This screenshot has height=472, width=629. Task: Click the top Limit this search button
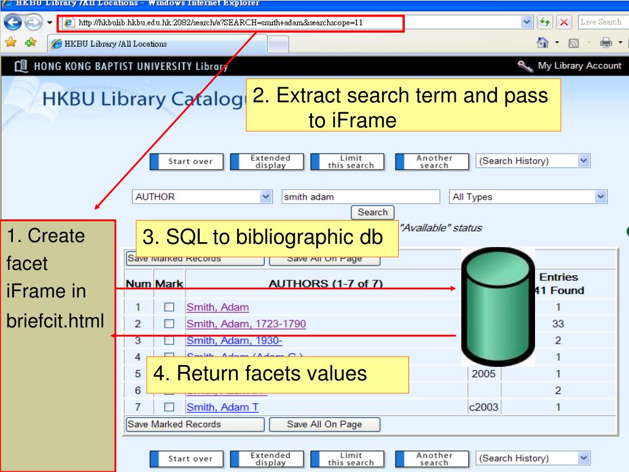(348, 162)
